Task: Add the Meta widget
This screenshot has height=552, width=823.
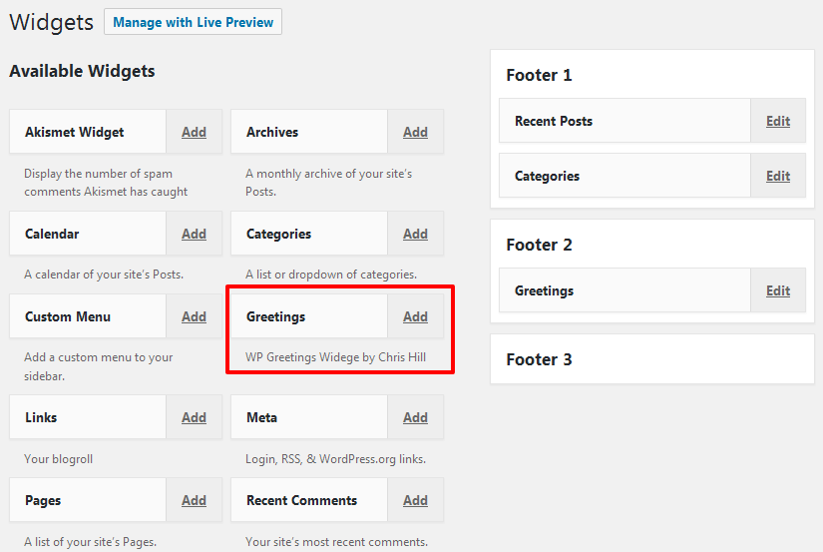Action: (x=415, y=417)
